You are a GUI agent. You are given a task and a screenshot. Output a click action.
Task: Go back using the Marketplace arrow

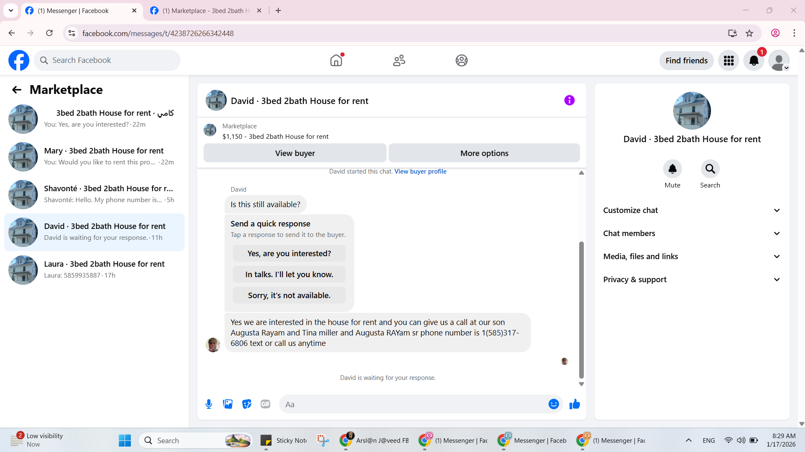pos(16,90)
